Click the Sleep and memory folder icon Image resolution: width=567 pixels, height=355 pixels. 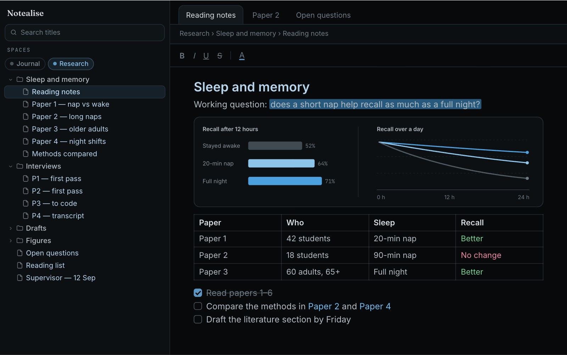[x=20, y=79]
